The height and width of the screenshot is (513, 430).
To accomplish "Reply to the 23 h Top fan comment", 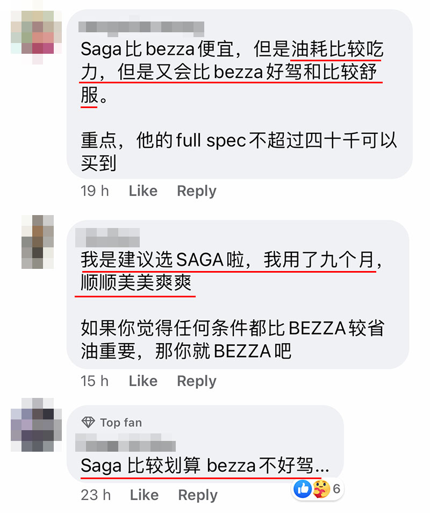I will 198,495.
